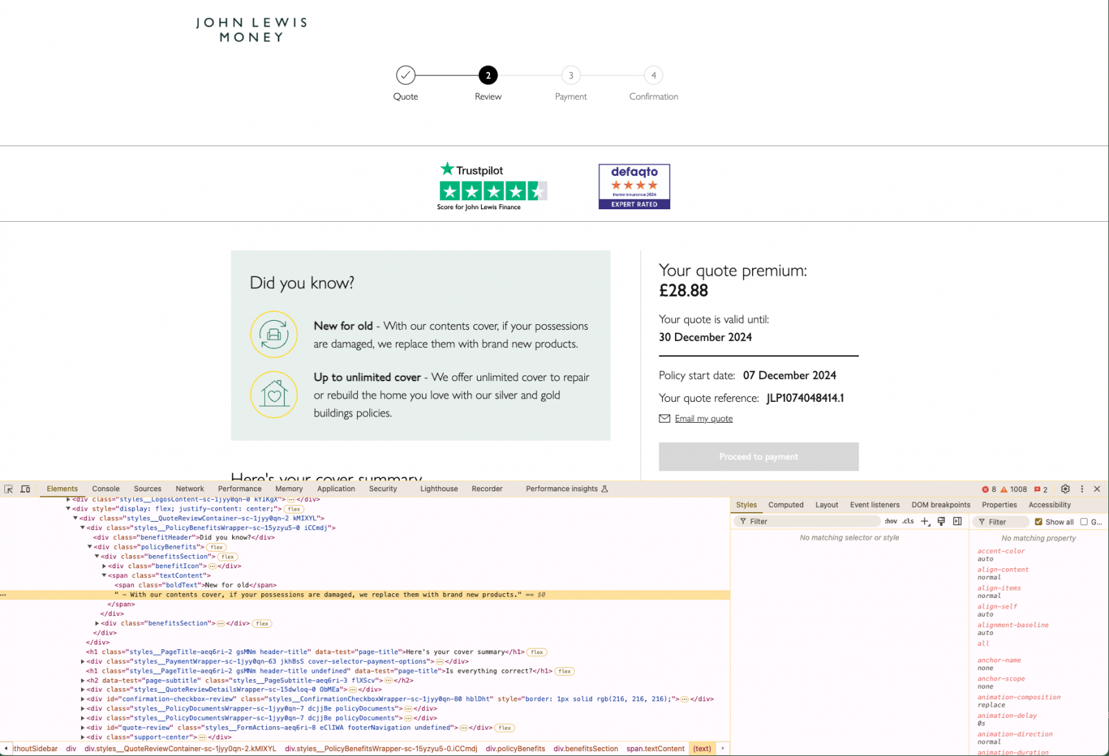Click the John Lewis Money logo
The width and height of the screenshot is (1109, 756).
(x=252, y=30)
